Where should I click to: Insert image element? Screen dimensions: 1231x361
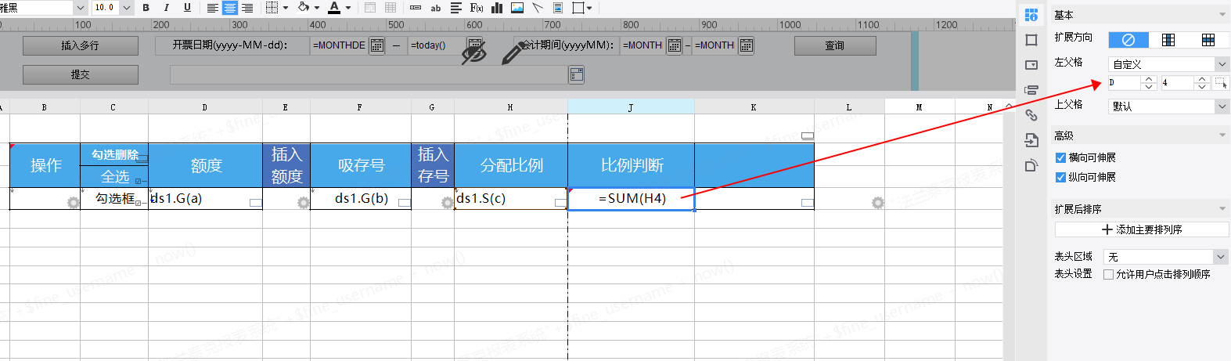click(517, 8)
